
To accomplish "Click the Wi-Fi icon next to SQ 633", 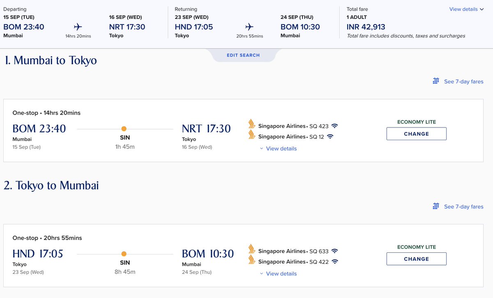I will tap(334, 251).
